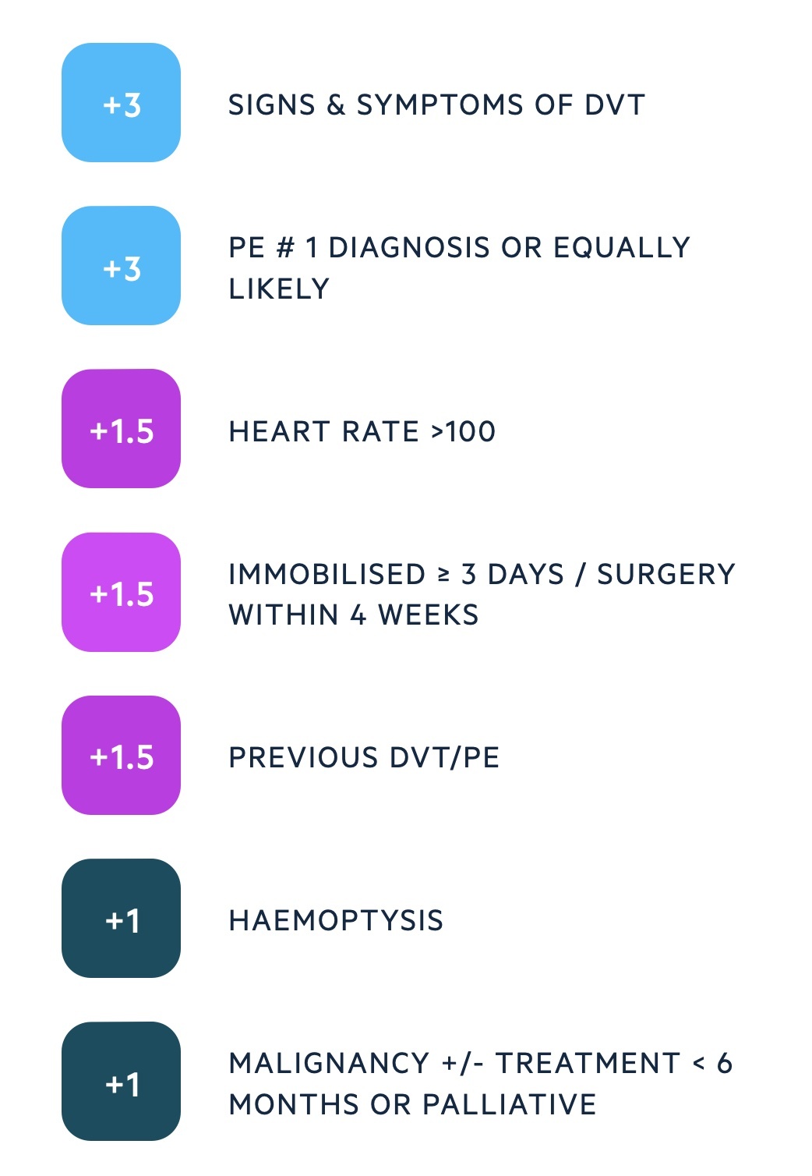Toggle the +1.5 badge beside Heart Rate >100
This screenshot has height=1176, width=812.
click(x=121, y=429)
